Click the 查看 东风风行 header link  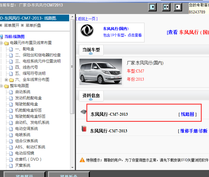tap(188, 32)
